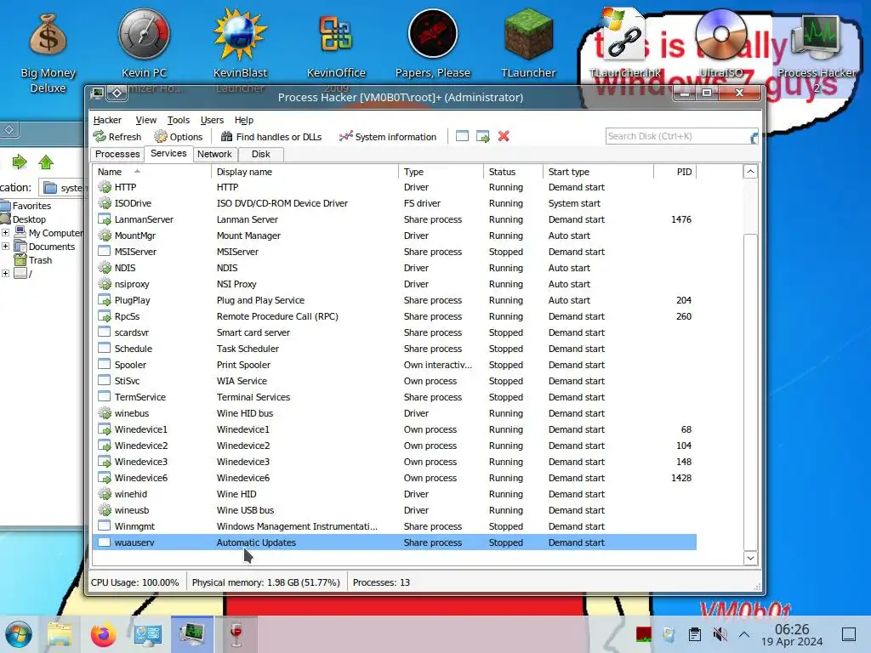Select the PlugPlay service icon
Screen dimensions: 871x653
pos(105,300)
